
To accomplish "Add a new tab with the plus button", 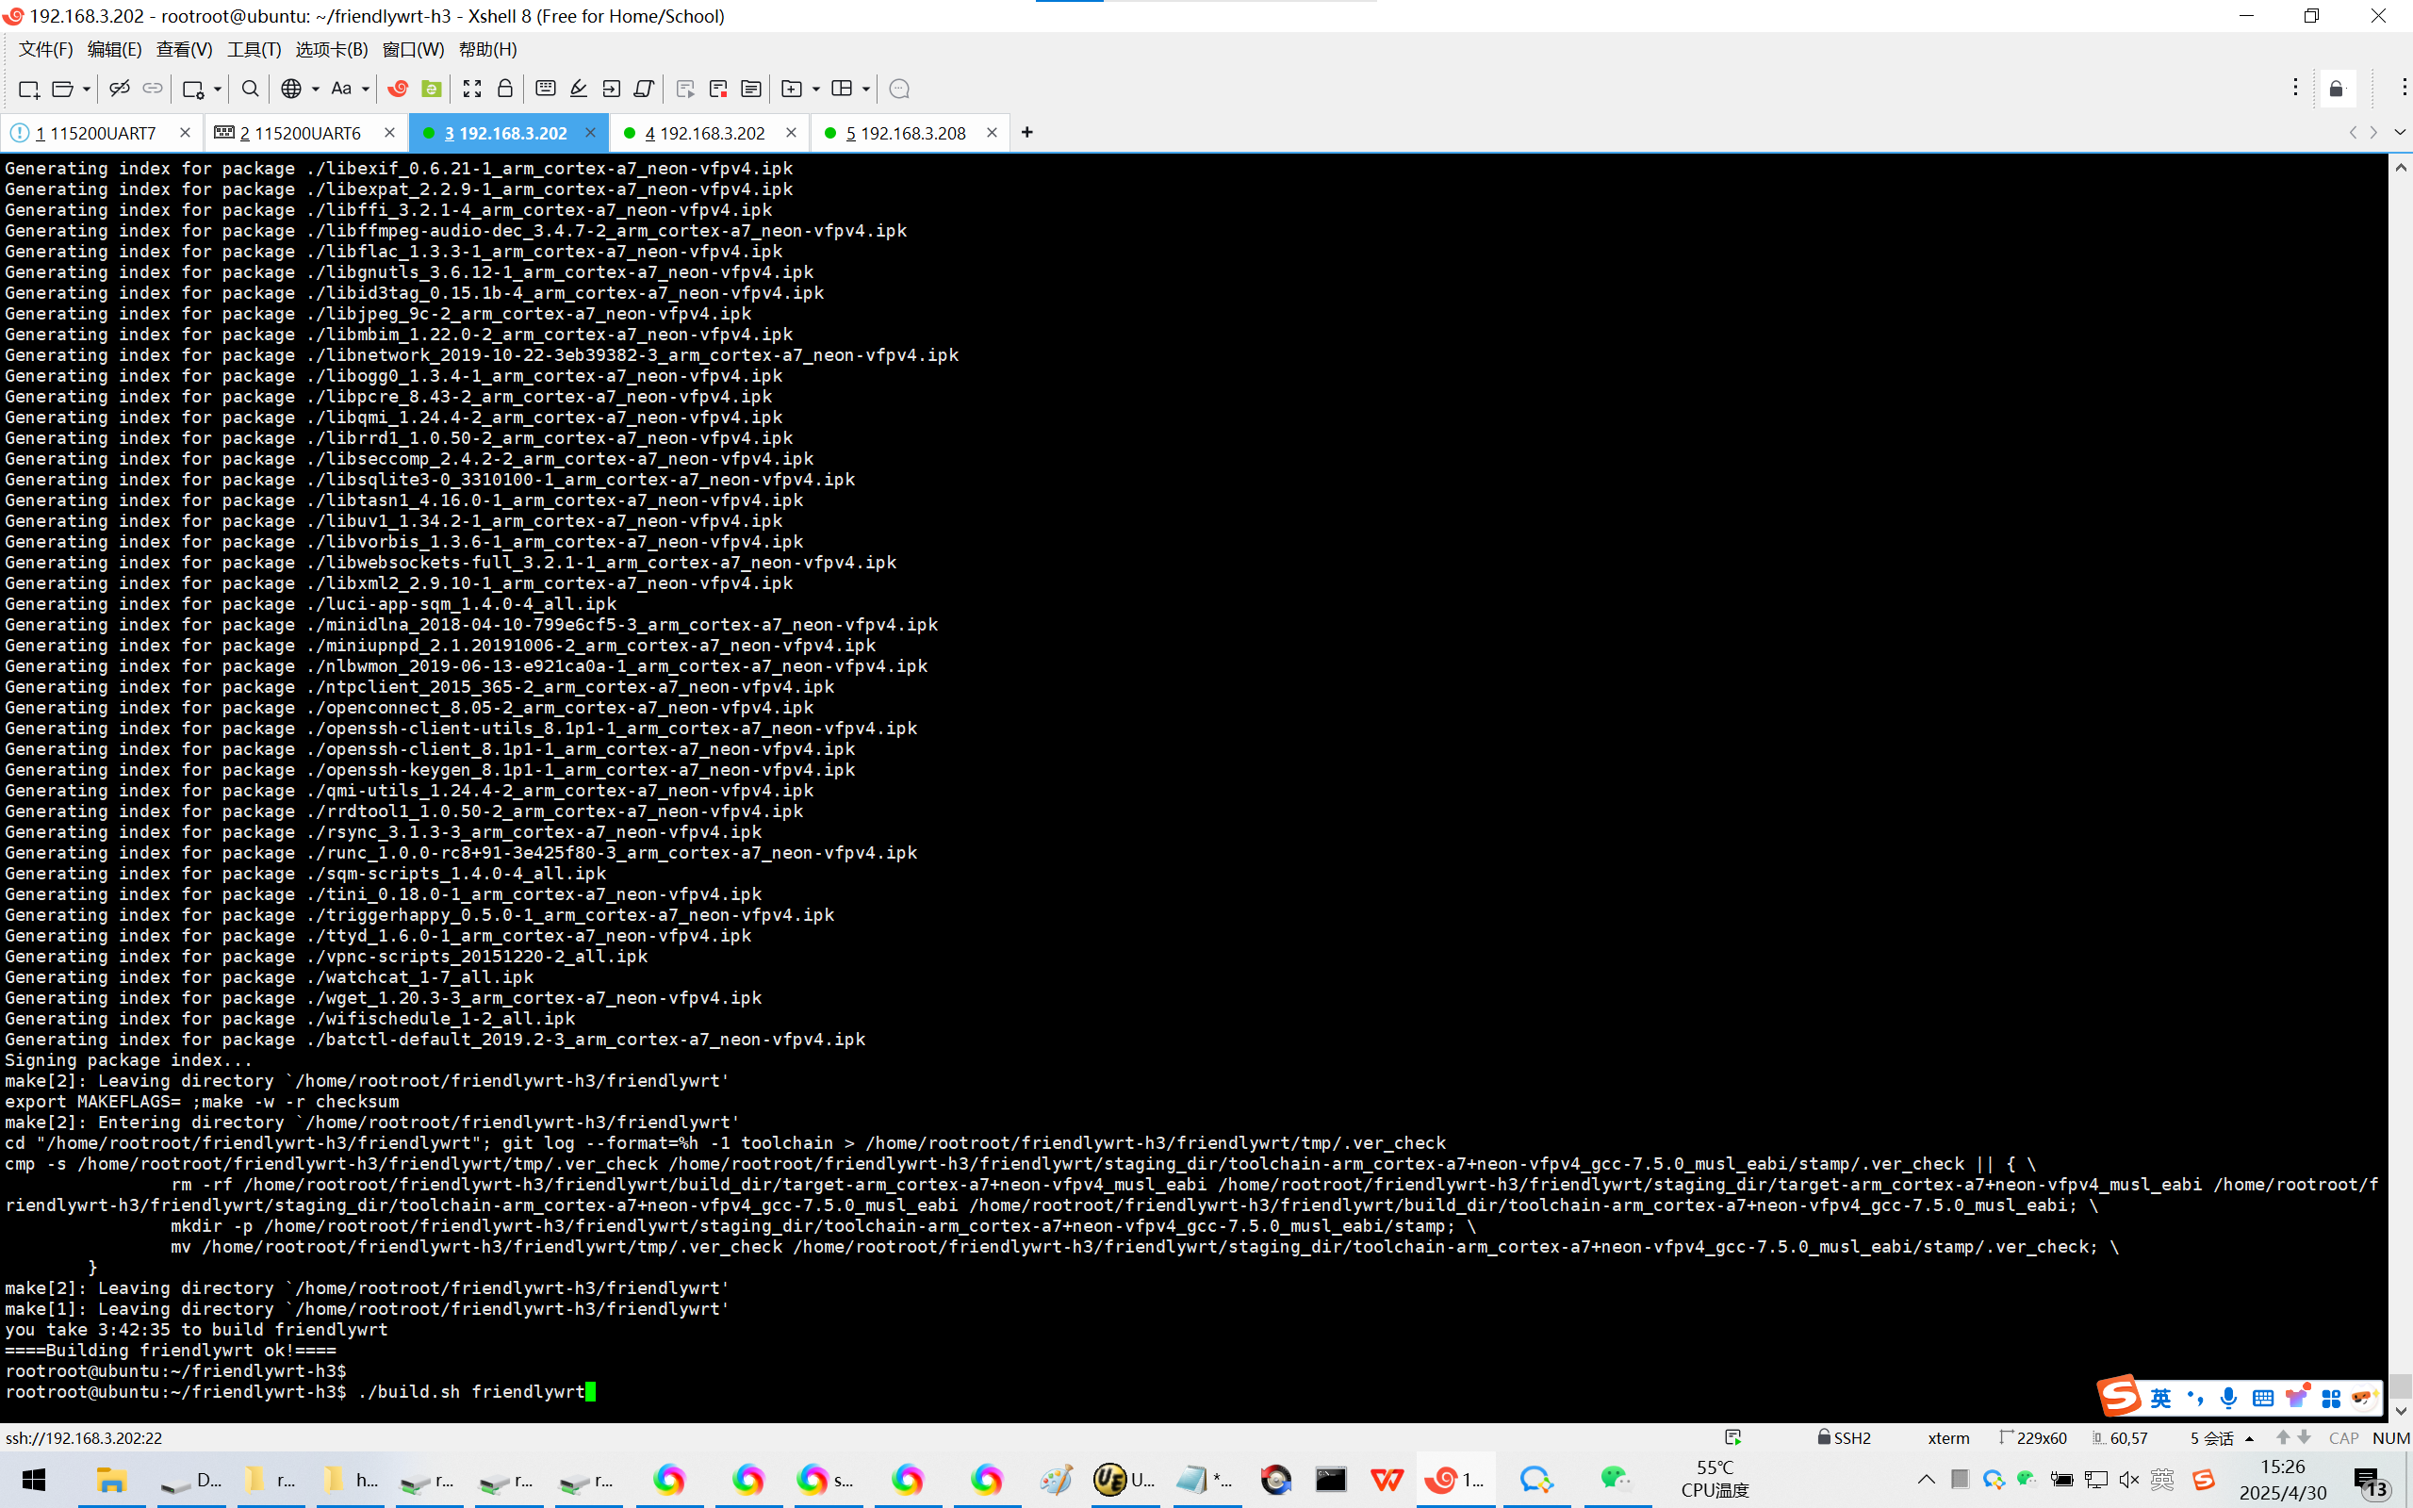I will tap(1027, 133).
